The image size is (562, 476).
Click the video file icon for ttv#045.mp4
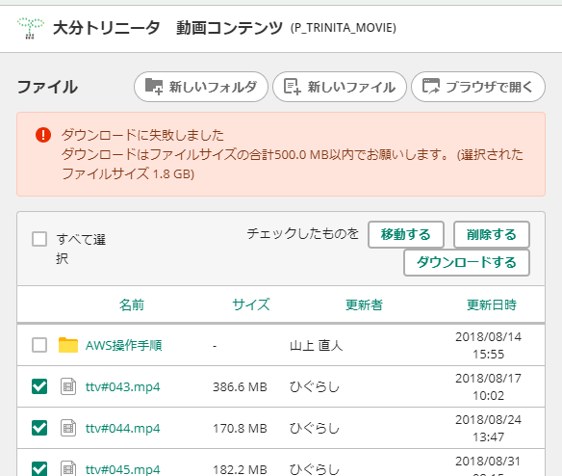point(68,468)
